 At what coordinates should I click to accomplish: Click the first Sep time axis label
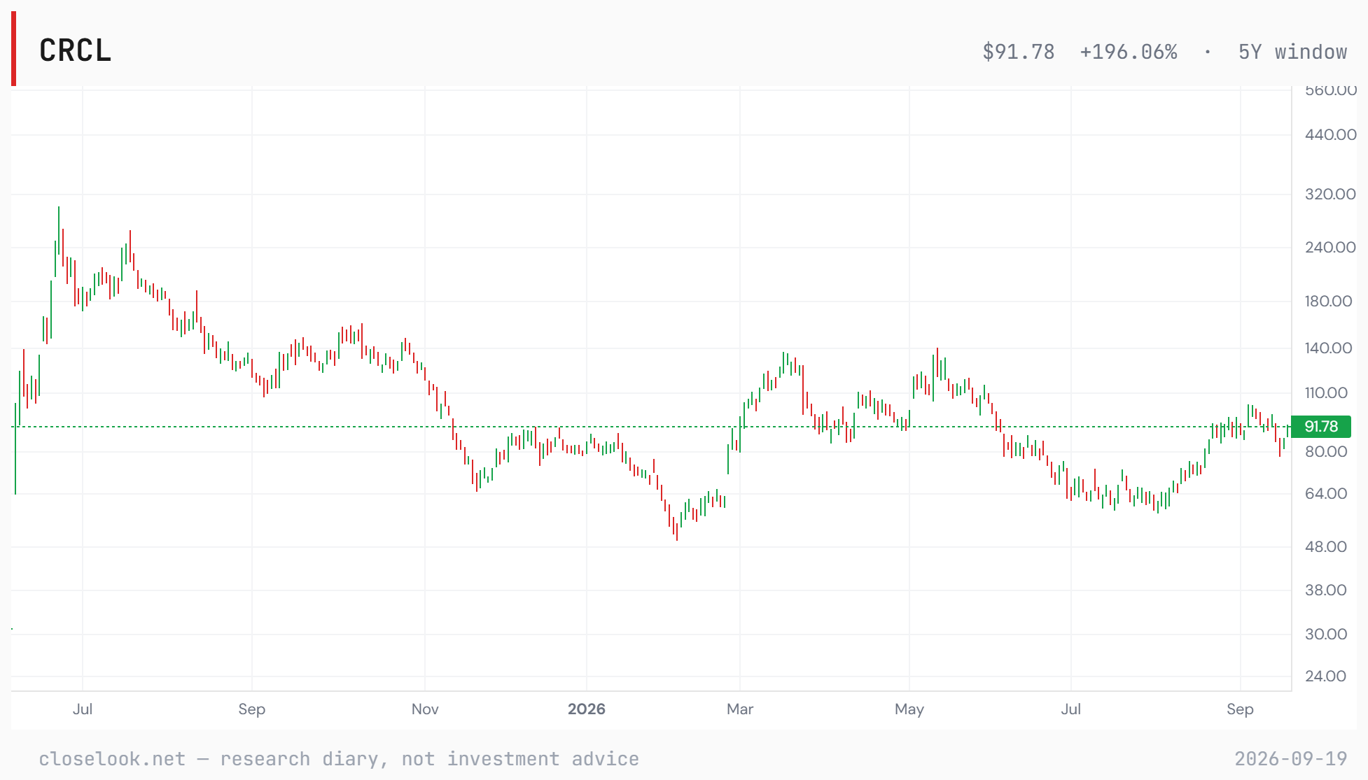coord(251,709)
